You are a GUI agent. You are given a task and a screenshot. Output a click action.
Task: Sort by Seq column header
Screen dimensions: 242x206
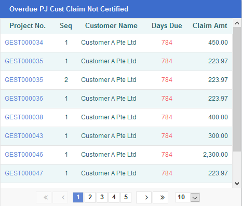66,26
